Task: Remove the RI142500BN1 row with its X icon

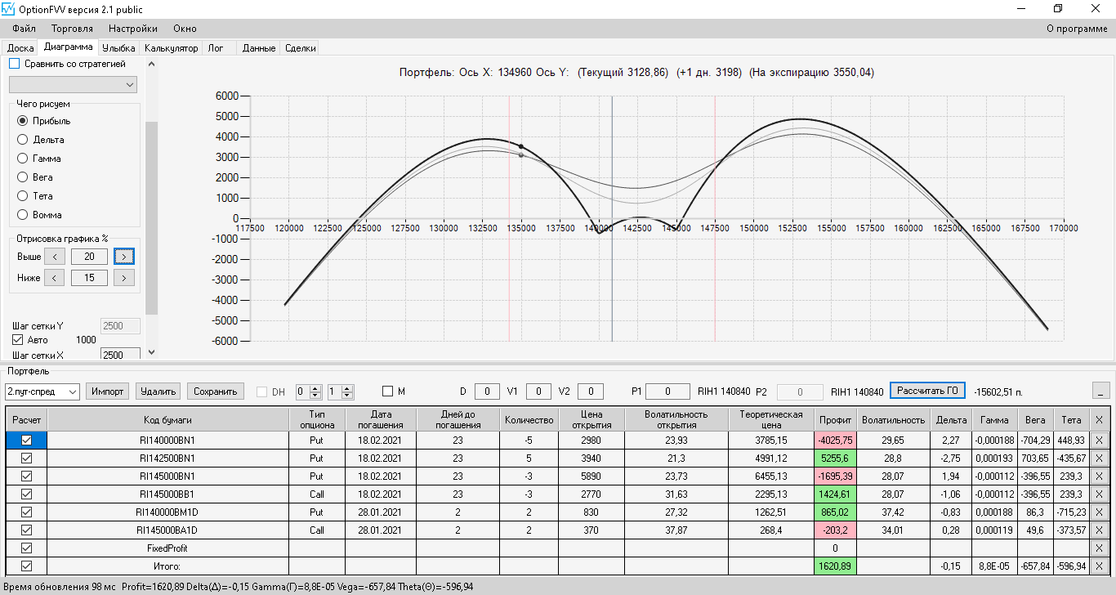Action: [1098, 459]
